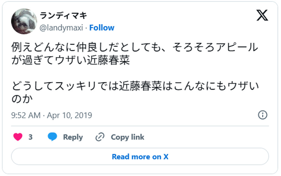The image size is (281, 176).
Task: Open the tweet info circle icon
Action: tap(262, 115)
